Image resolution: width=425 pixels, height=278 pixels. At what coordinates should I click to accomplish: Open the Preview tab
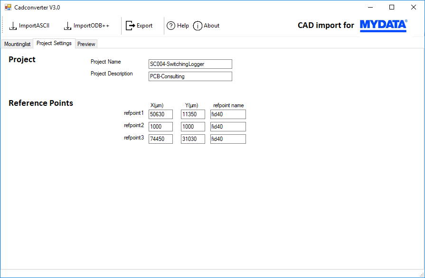[86, 44]
